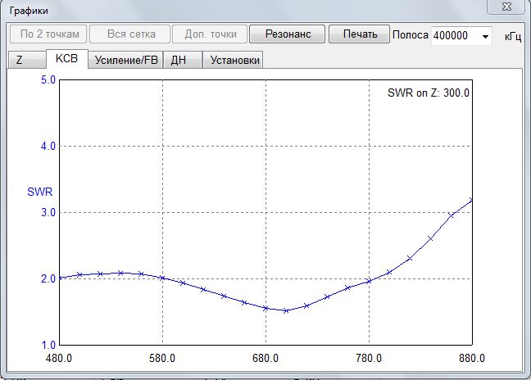Click the 480.0 frequency label
531x380 pixels.
click(x=58, y=358)
